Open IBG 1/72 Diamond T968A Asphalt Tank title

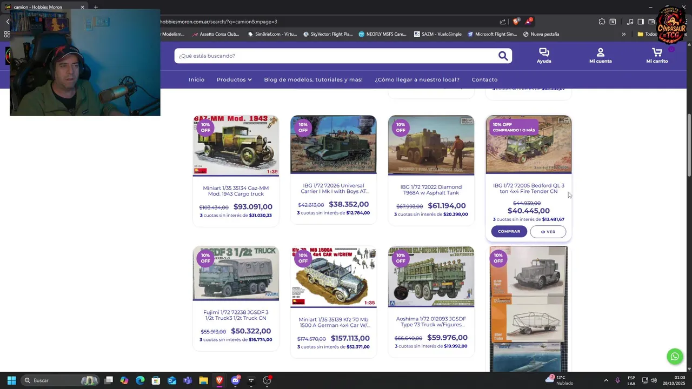coord(431,190)
